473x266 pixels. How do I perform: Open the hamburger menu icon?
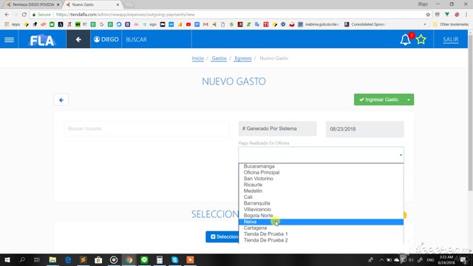tap(9, 39)
